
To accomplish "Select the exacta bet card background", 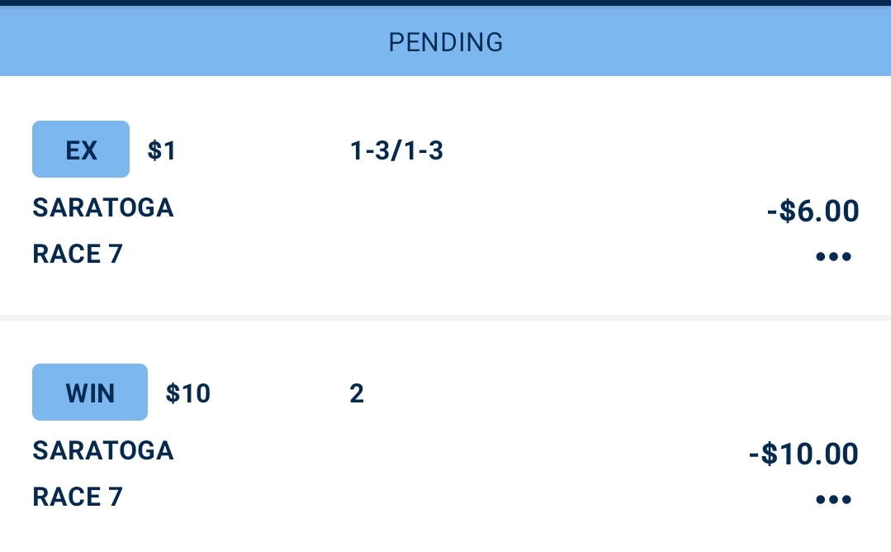I will coord(446,195).
